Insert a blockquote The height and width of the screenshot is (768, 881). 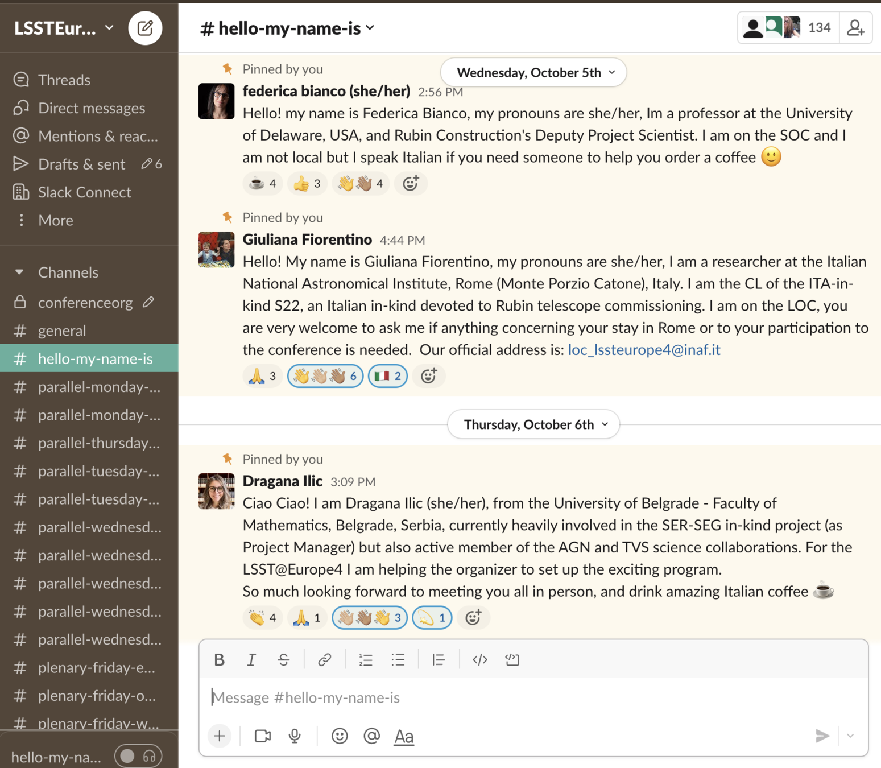pos(438,659)
